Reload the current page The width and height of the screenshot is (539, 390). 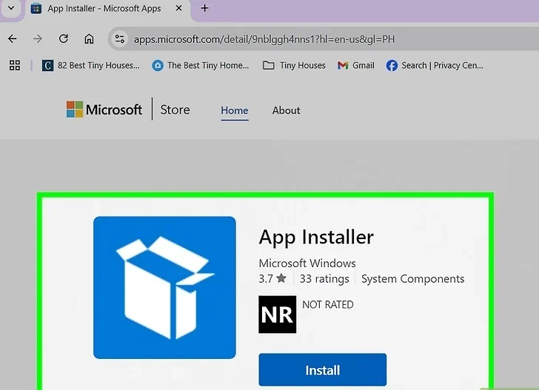63,38
